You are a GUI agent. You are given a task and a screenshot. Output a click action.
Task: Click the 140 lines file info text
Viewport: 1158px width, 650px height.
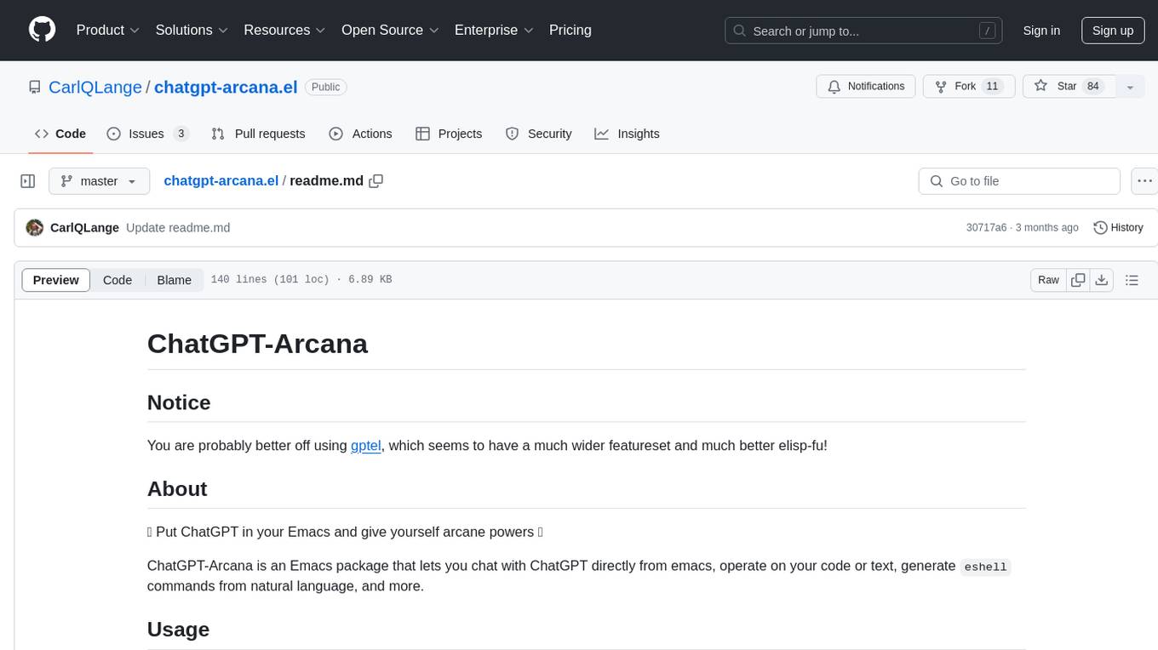click(x=301, y=280)
